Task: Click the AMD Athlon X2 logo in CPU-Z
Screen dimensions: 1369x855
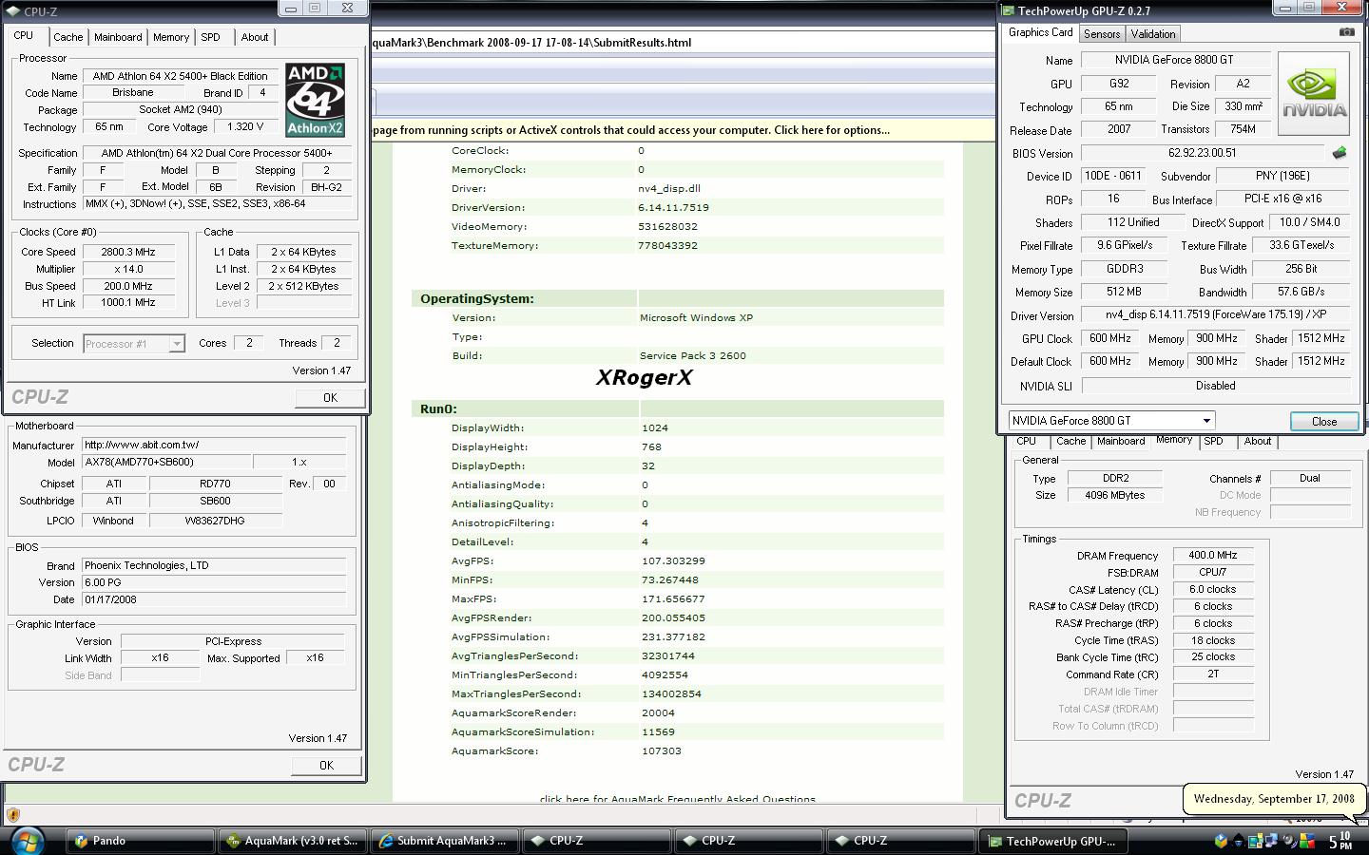Action: click(315, 101)
